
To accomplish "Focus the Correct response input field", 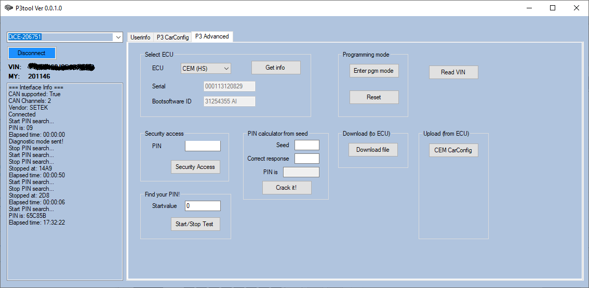I will pos(307,158).
